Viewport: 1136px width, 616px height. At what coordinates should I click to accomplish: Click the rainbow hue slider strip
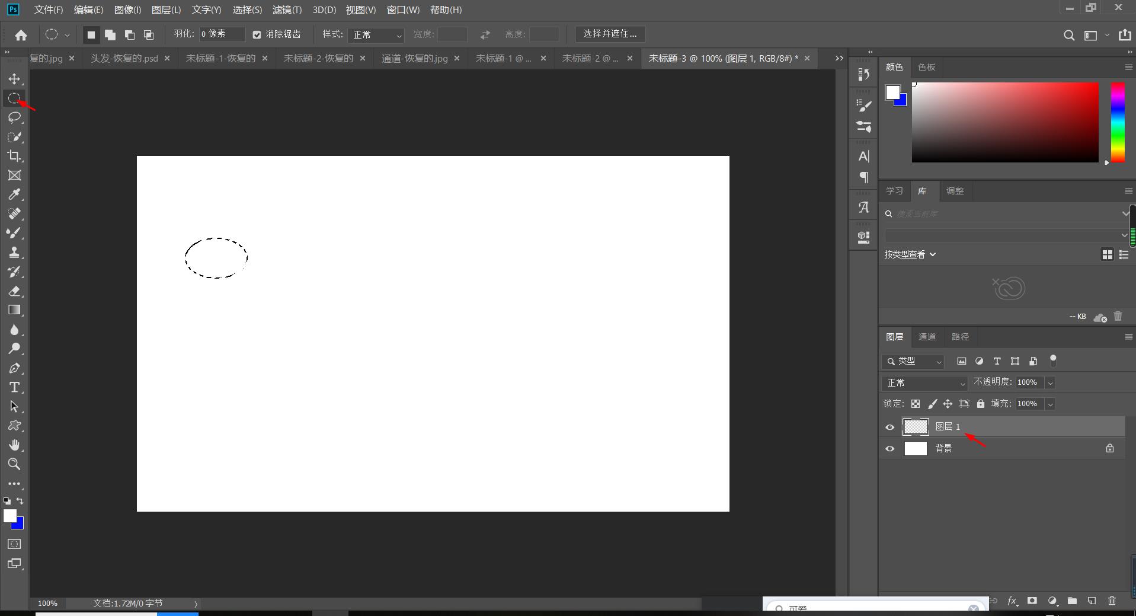coord(1118,122)
